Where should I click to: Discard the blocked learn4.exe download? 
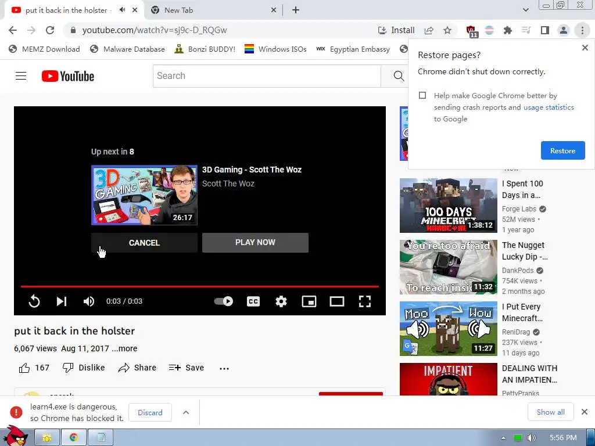[150, 413]
